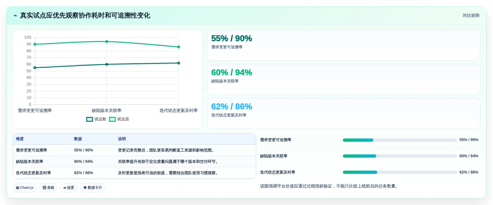Click the 说明 column header
The image size is (493, 205).
[122, 139]
